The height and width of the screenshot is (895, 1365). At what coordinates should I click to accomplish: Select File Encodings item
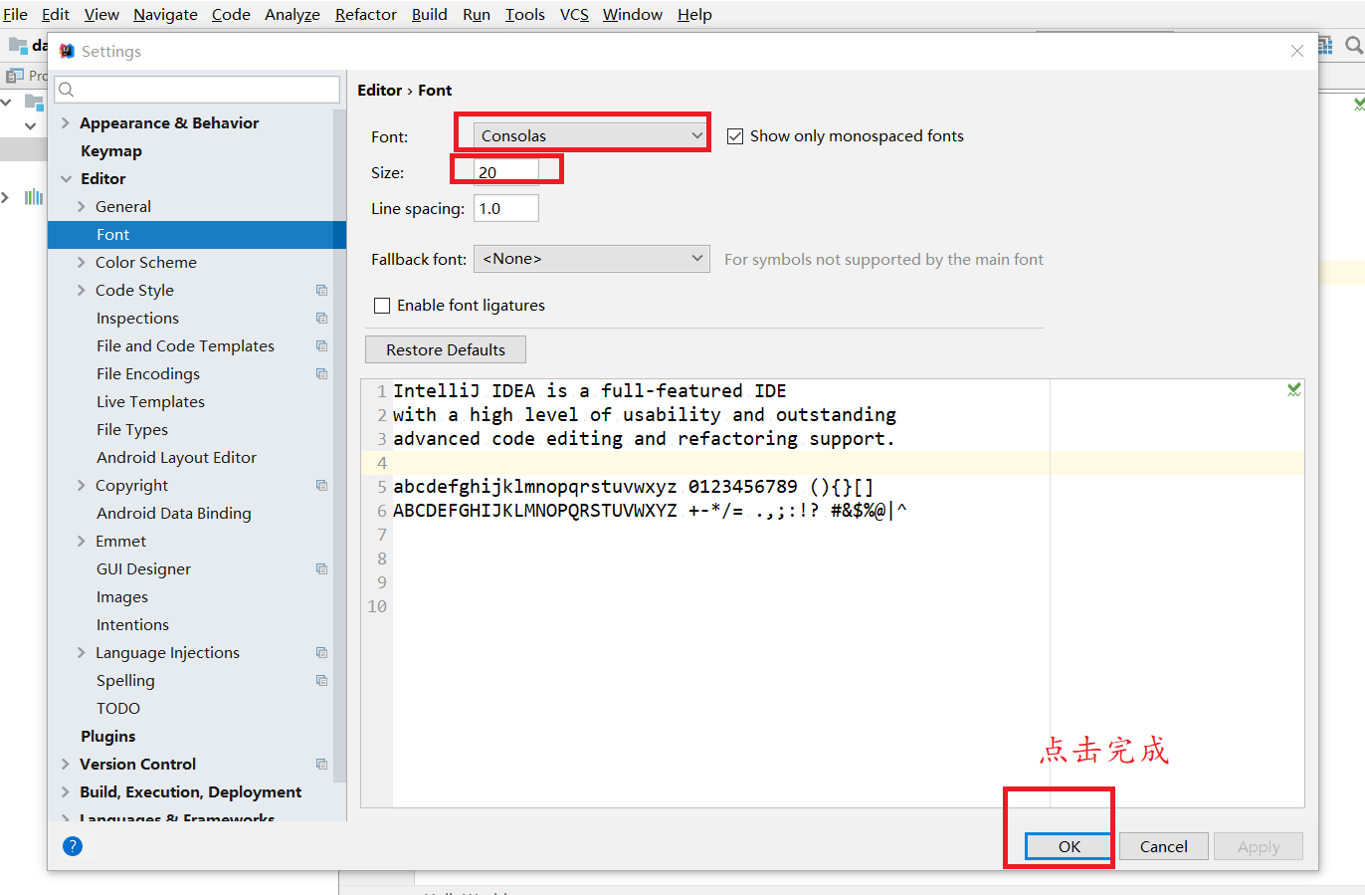(x=148, y=374)
